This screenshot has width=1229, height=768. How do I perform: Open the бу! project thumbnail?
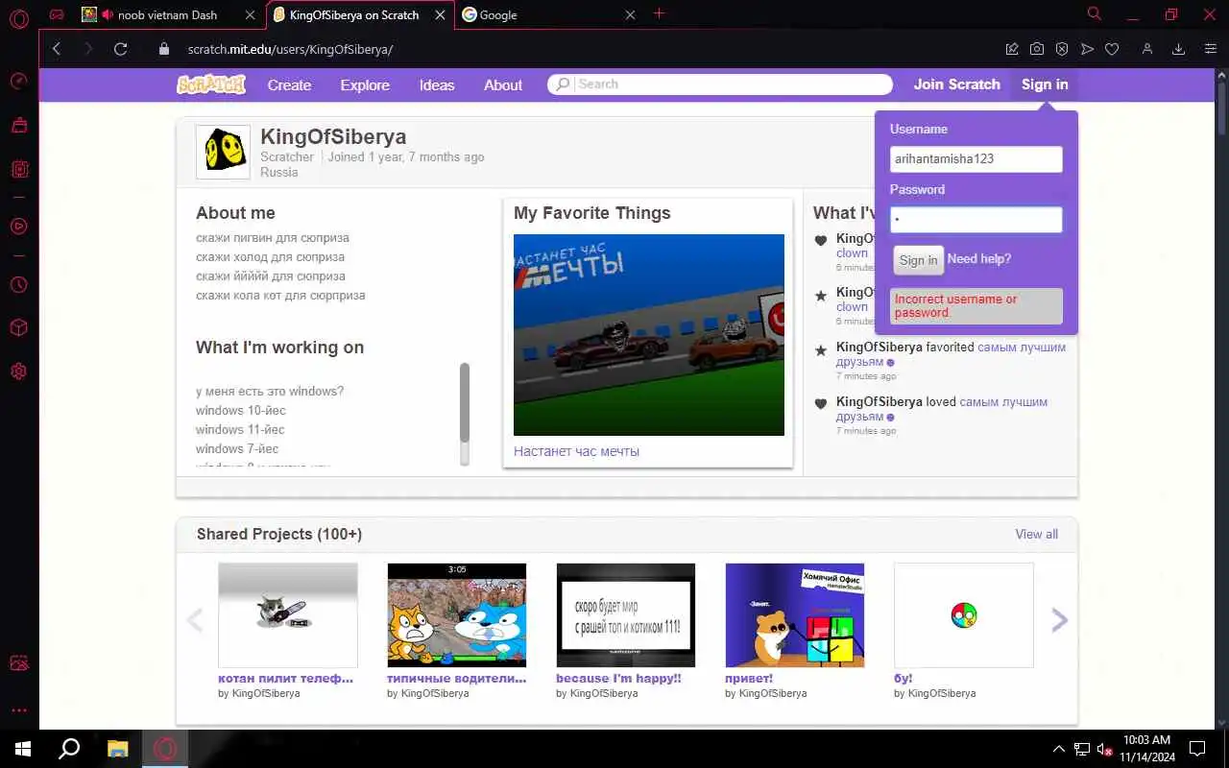[964, 615]
